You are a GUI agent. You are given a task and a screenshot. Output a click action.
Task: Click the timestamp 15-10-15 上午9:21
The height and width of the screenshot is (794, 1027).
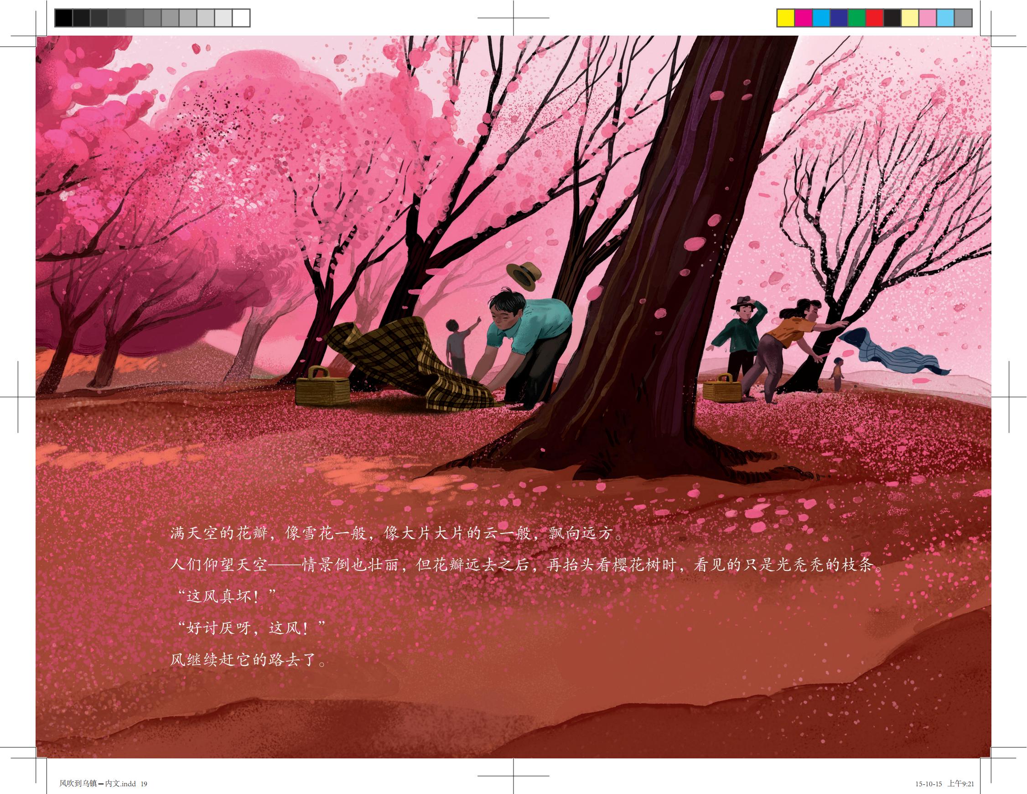[x=944, y=784]
